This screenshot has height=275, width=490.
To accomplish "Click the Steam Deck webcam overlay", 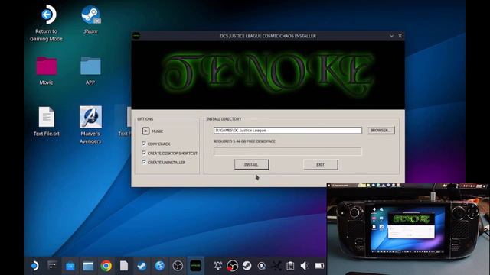I will coord(408,229).
